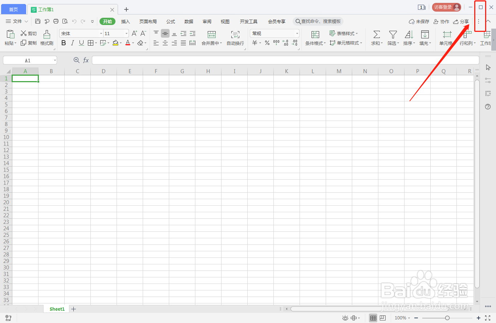Expand the borders dropdown arrow
Viewport: 496px width, 323px height.
(96, 43)
